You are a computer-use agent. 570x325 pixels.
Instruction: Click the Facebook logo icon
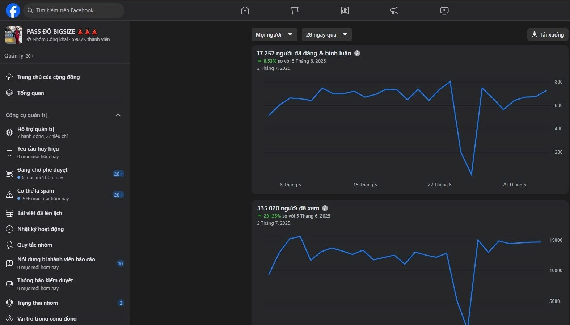[x=13, y=10]
